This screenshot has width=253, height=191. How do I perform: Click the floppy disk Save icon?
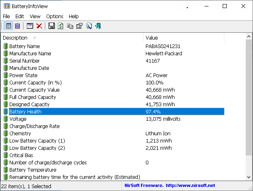(51, 26)
